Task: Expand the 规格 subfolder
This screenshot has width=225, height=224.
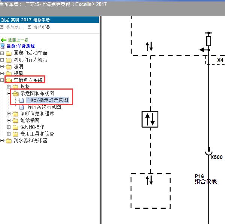Action: pyautogui.click(x=9, y=87)
